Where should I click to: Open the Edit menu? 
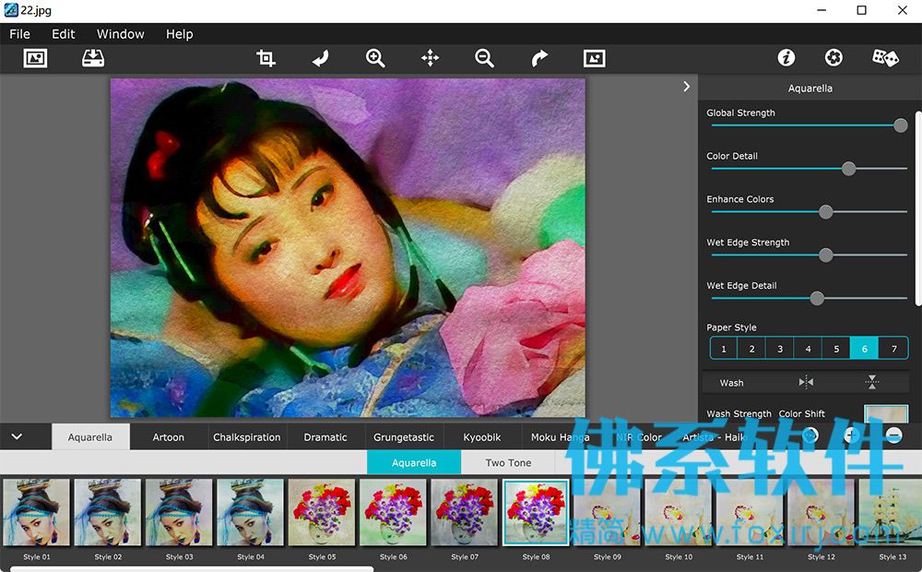[63, 34]
